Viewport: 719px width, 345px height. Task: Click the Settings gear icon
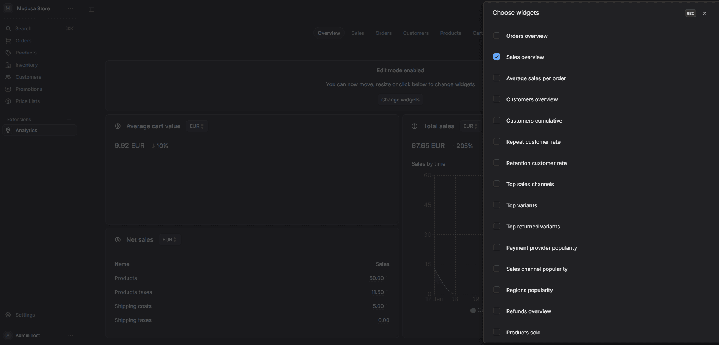pyautogui.click(x=8, y=315)
